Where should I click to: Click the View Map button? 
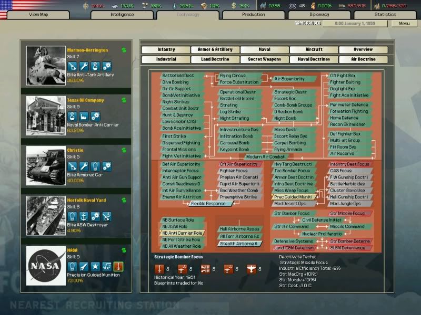38,15
